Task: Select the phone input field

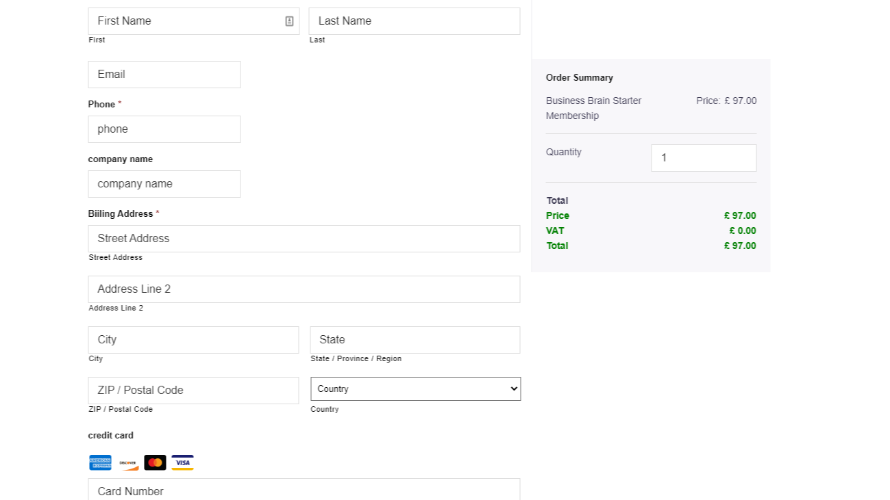Action: 164,129
